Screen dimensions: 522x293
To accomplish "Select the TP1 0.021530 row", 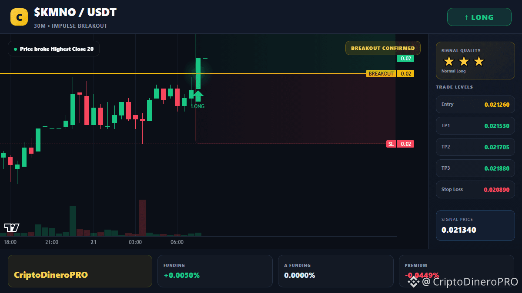I will click(475, 126).
